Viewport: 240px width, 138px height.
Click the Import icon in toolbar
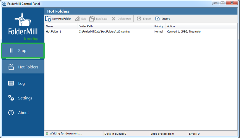pyautogui.click(x=158, y=19)
